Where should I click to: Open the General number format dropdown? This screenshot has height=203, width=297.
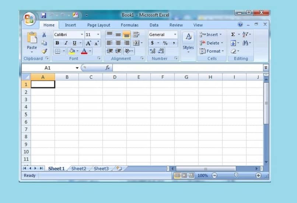pyautogui.click(x=175, y=35)
